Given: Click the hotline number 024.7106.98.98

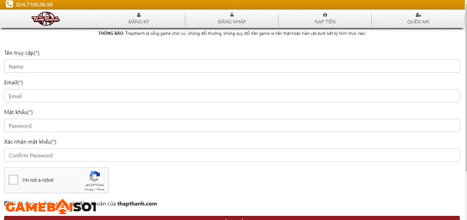Looking at the screenshot, I should click(34, 5).
